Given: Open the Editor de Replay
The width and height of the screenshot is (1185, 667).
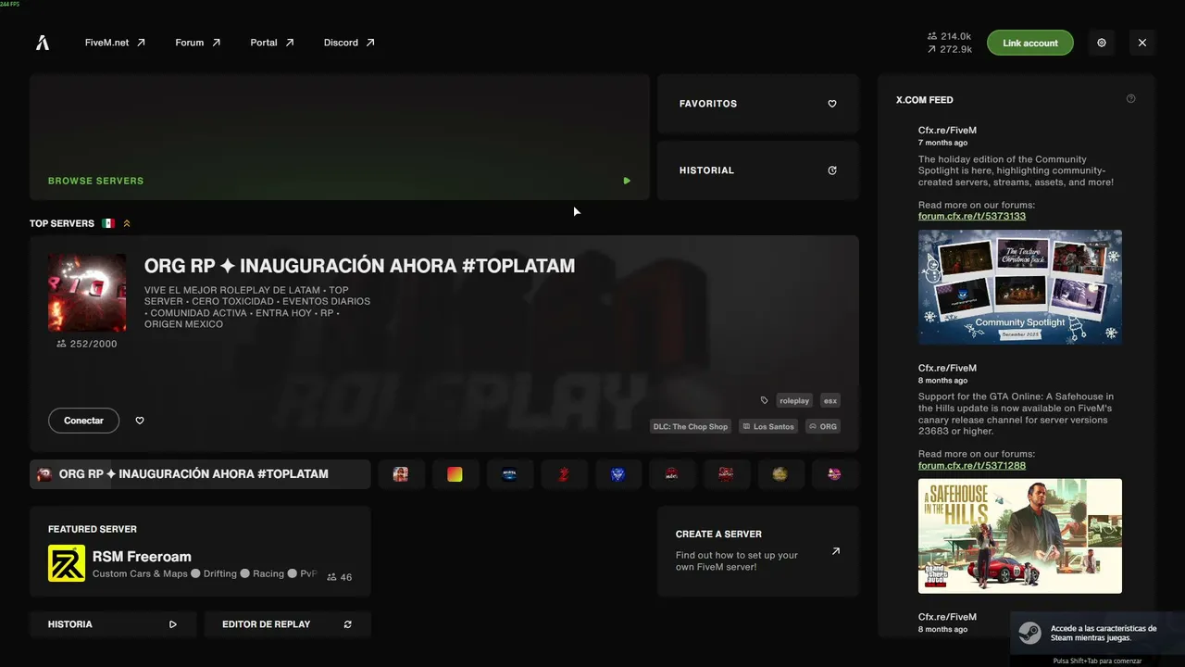Looking at the screenshot, I should point(288,624).
